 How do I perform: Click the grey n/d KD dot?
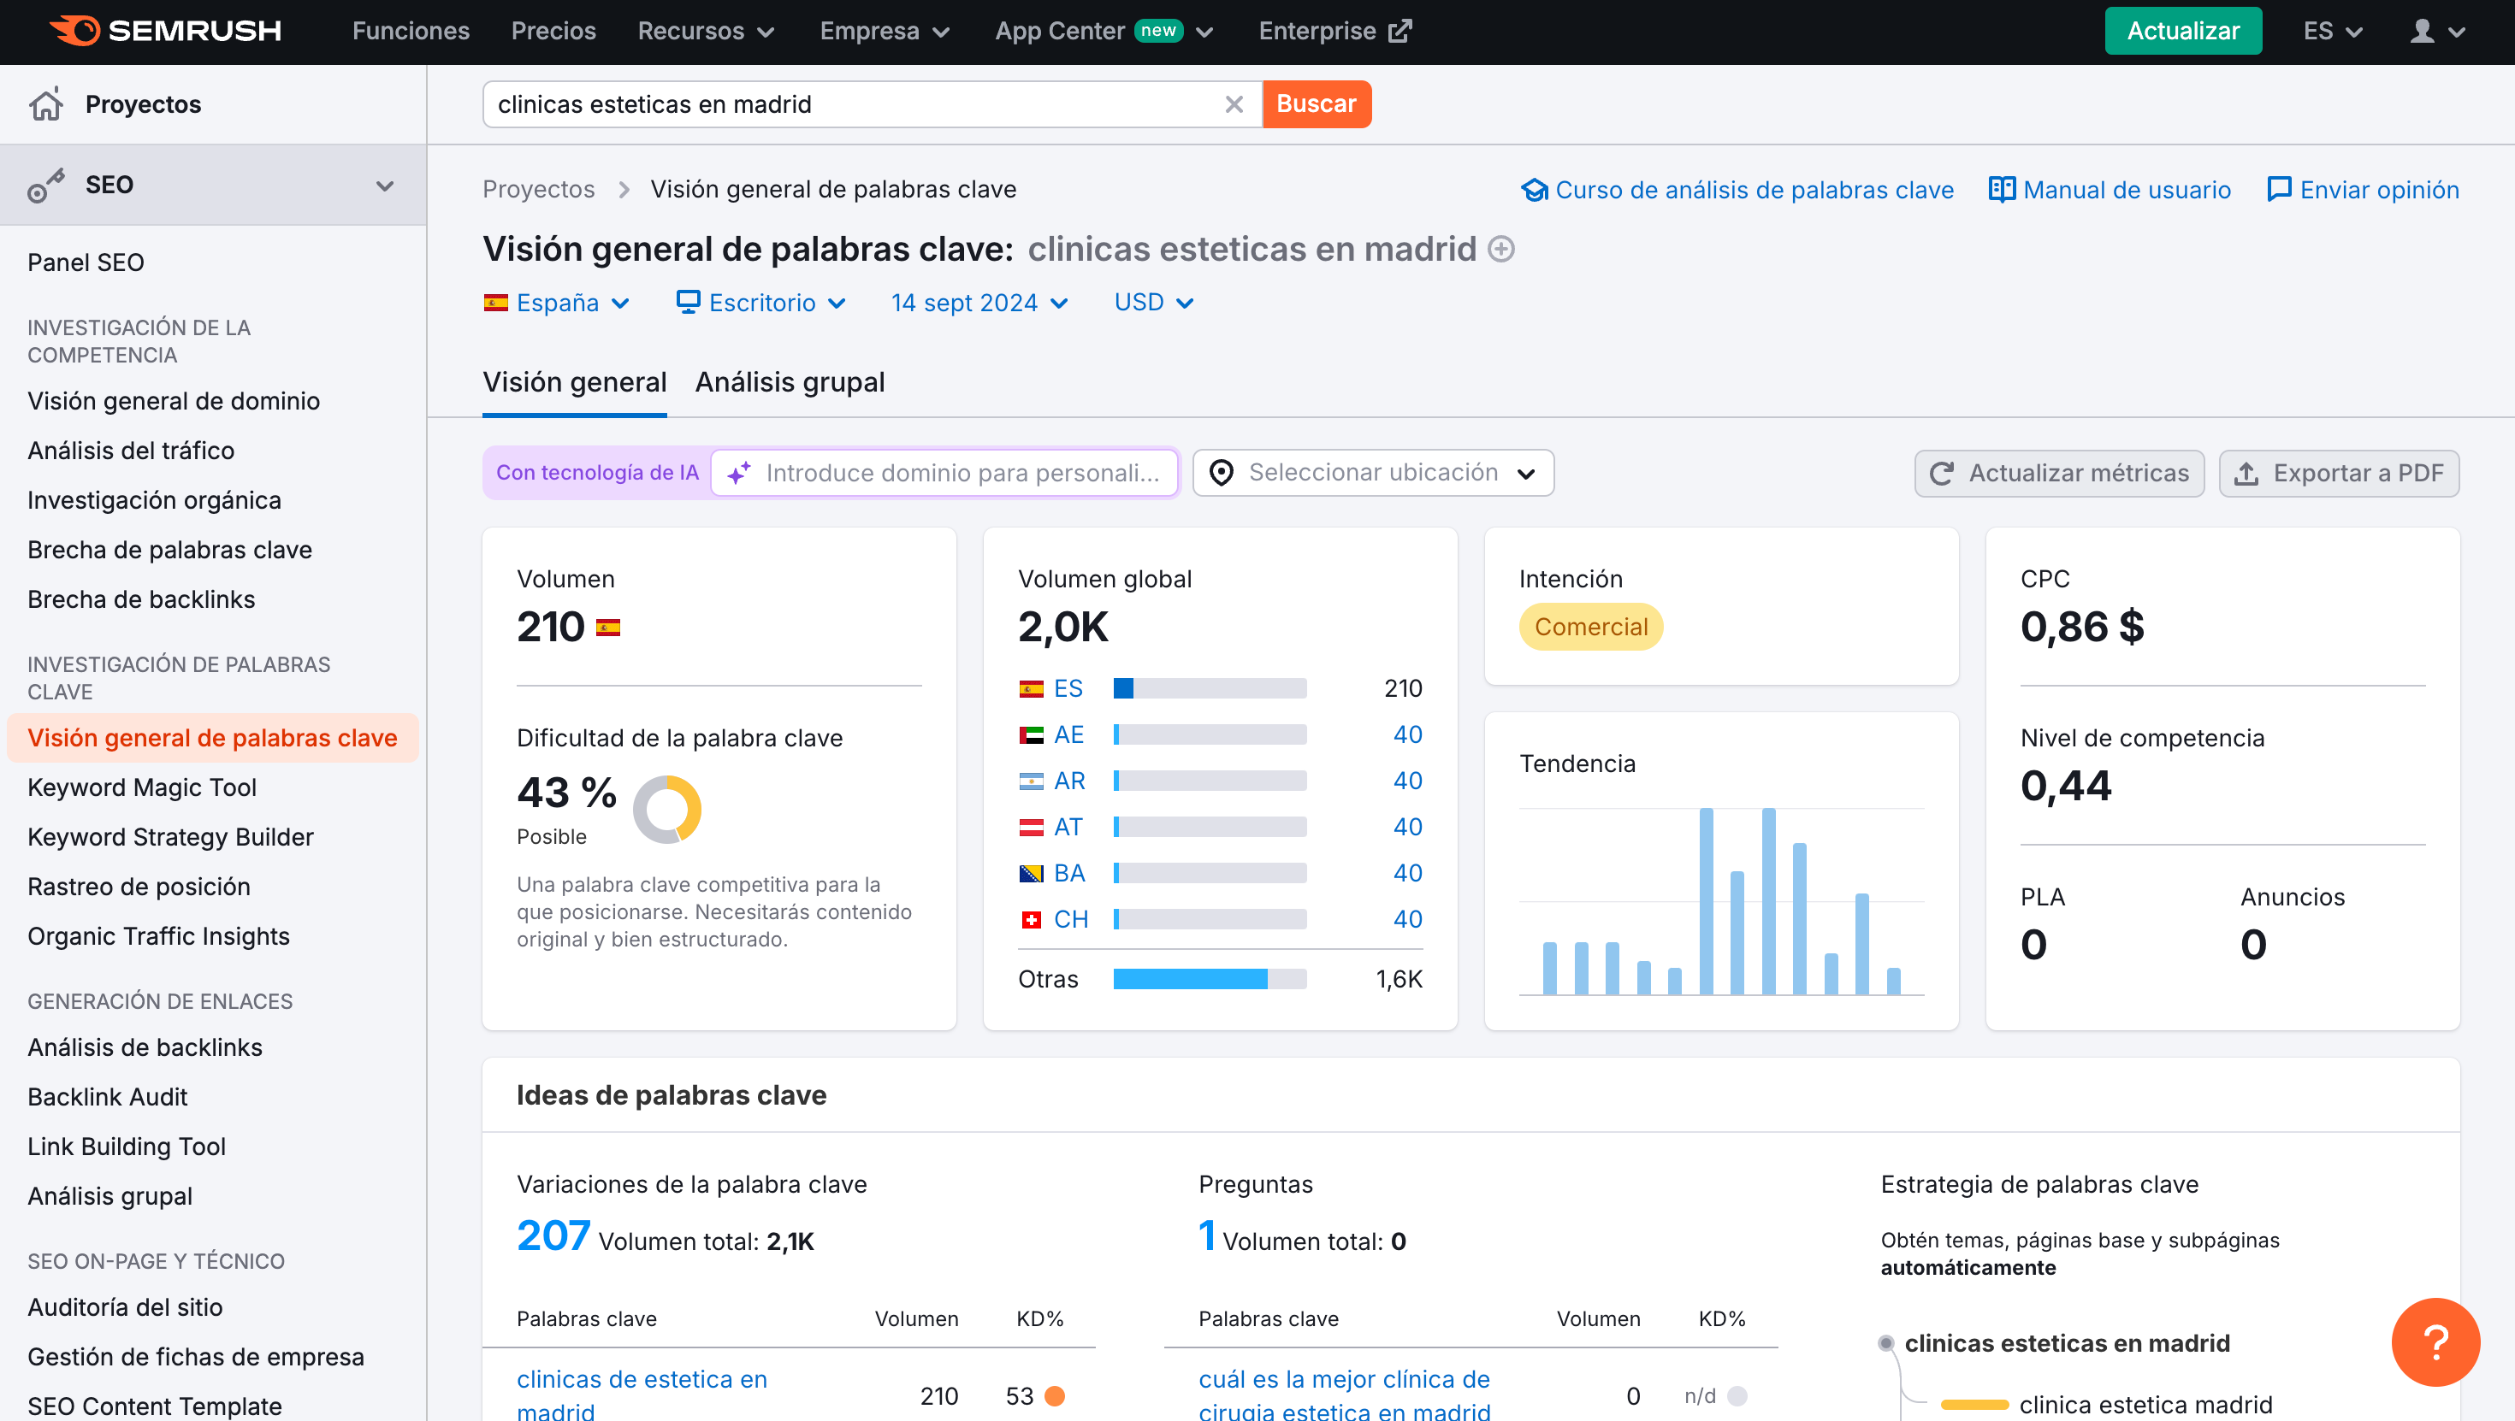tap(1737, 1395)
